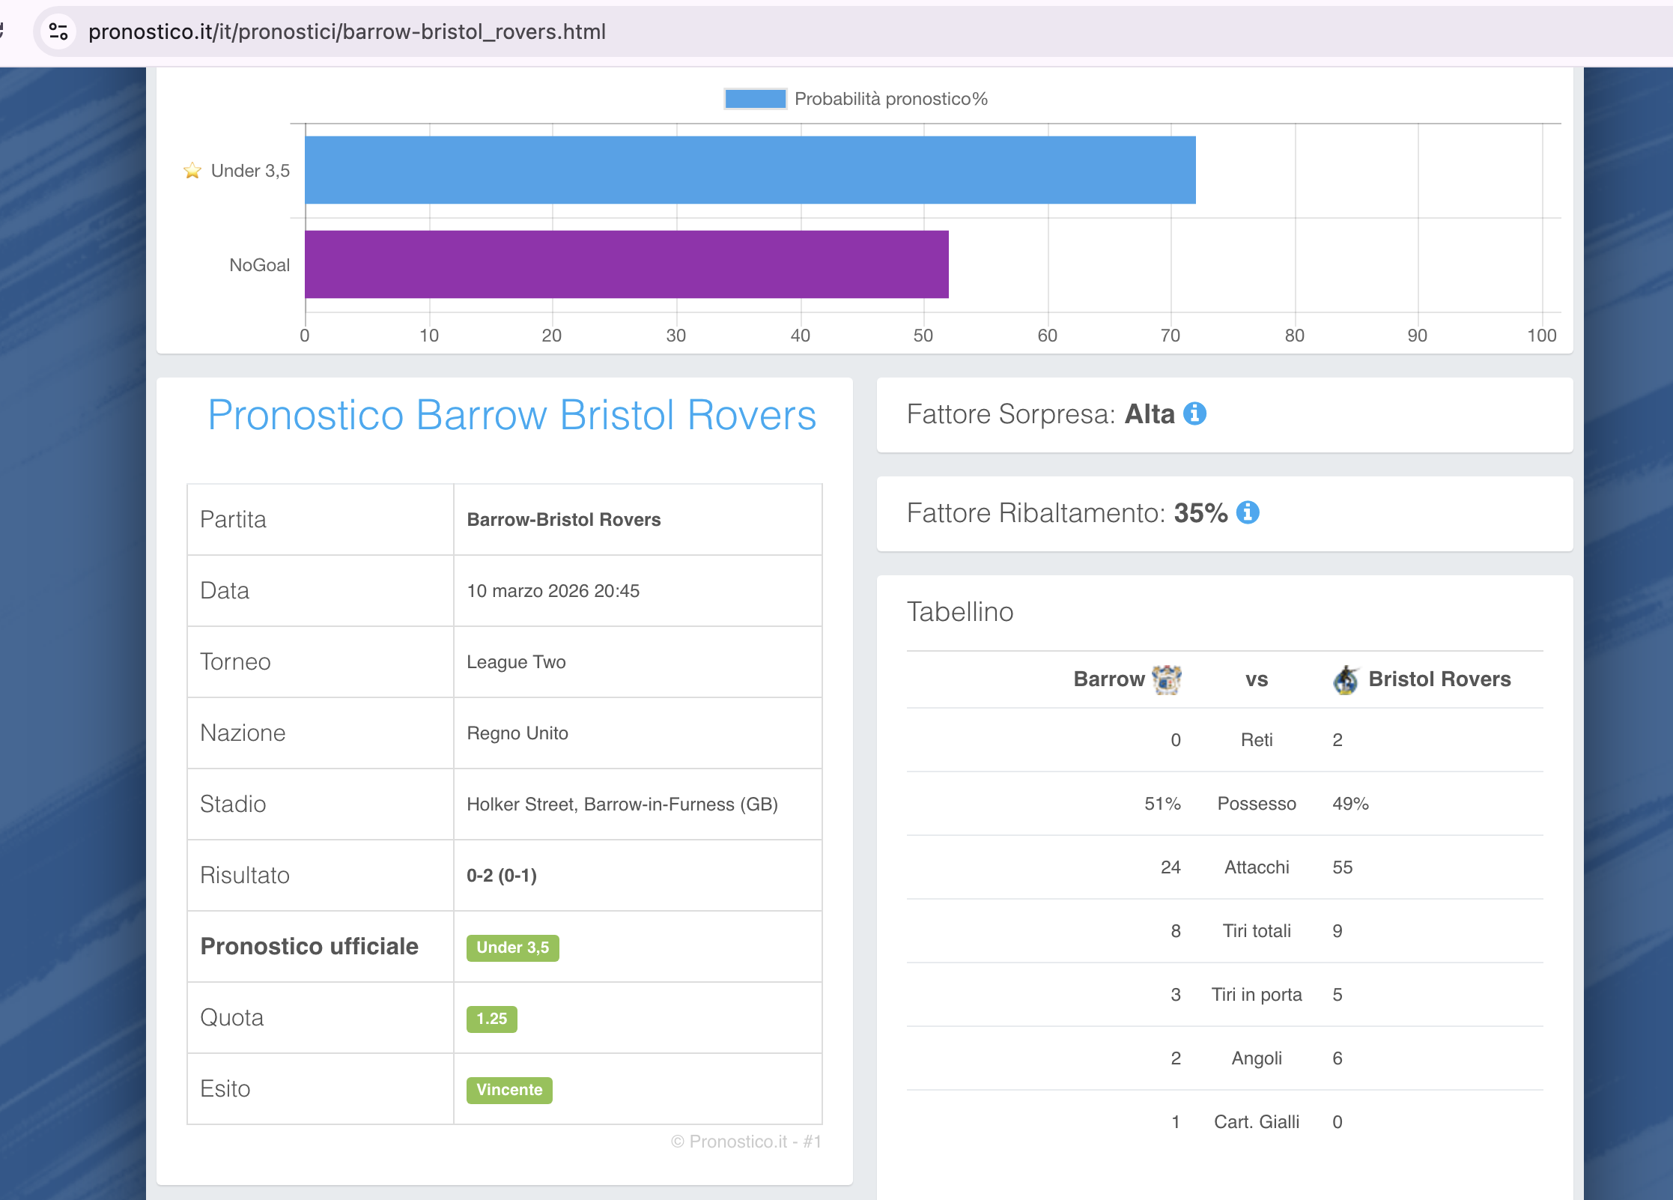Image resolution: width=1673 pixels, height=1200 pixels.
Task: Click the Pronostico Barrow Bristol Rovers heading
Action: [511, 415]
